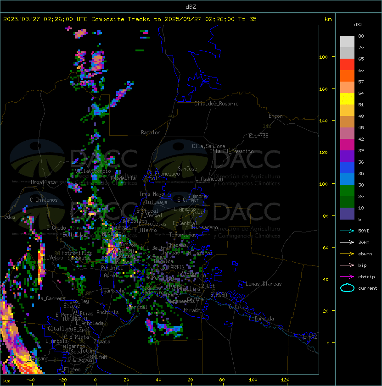Click the 'Lomas_Blancas' map label
This screenshot has height=386, width=382.
pyautogui.click(x=264, y=284)
